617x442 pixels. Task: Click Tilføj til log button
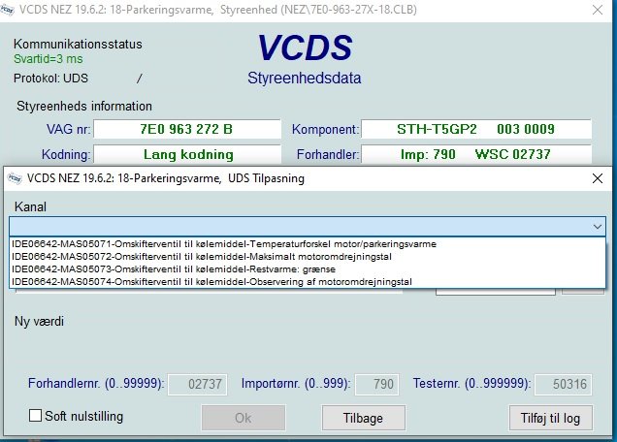click(x=550, y=418)
